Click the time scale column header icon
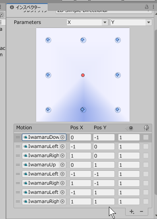Image resolution: width=157 pixels, height=219 pixels. pyautogui.click(x=130, y=128)
